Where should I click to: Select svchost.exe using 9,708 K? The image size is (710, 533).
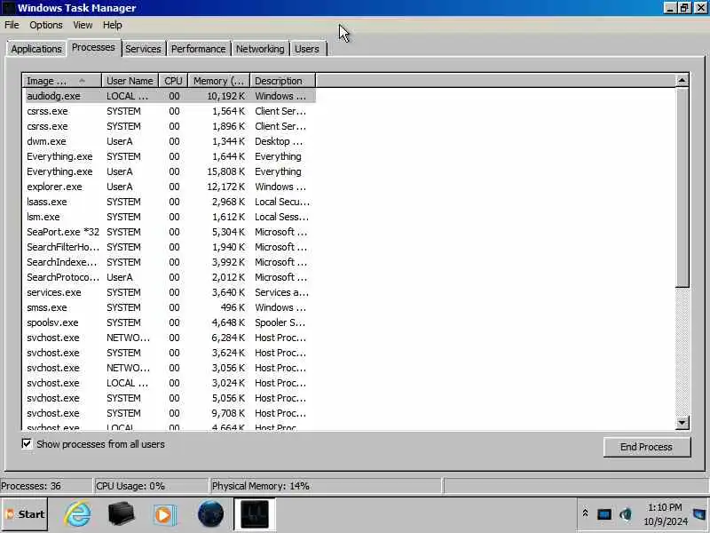pos(169,413)
